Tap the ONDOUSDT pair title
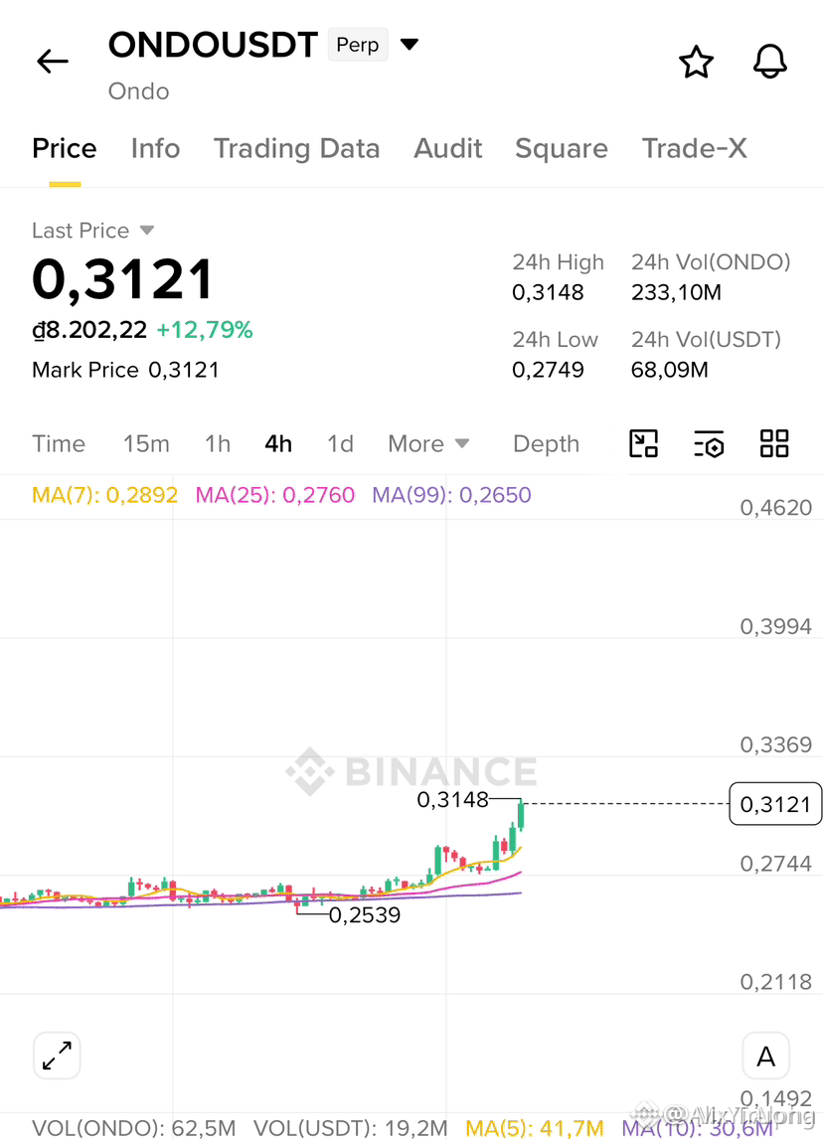823x1140 pixels. 213,45
